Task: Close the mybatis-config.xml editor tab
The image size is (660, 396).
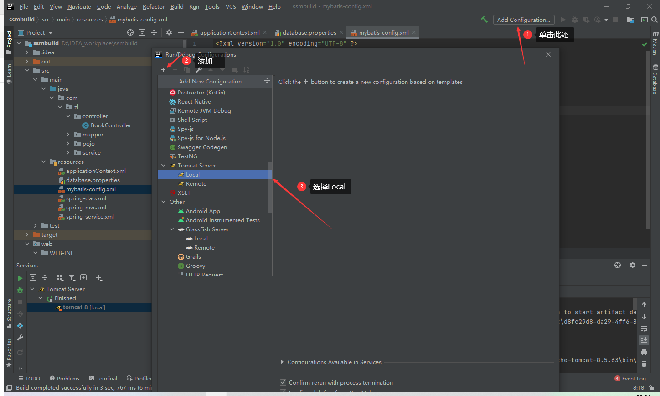Action: [x=414, y=32]
